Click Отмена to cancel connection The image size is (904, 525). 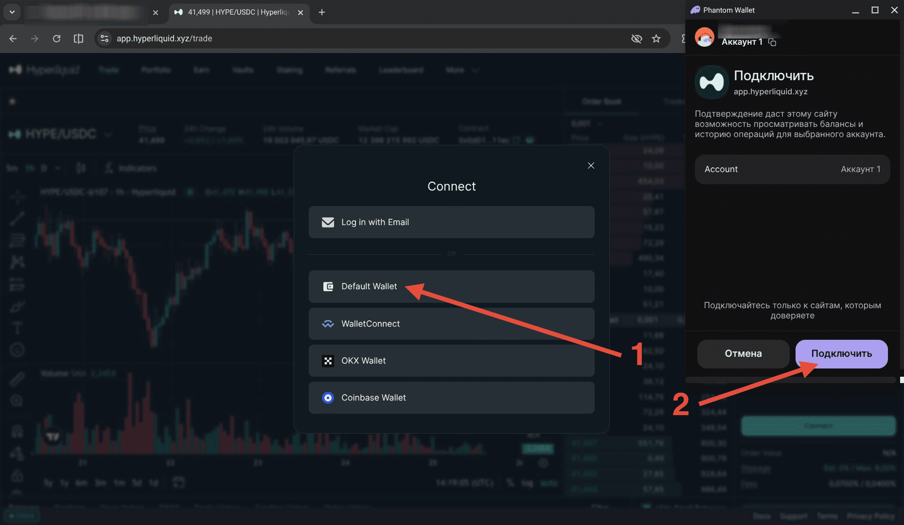(743, 354)
